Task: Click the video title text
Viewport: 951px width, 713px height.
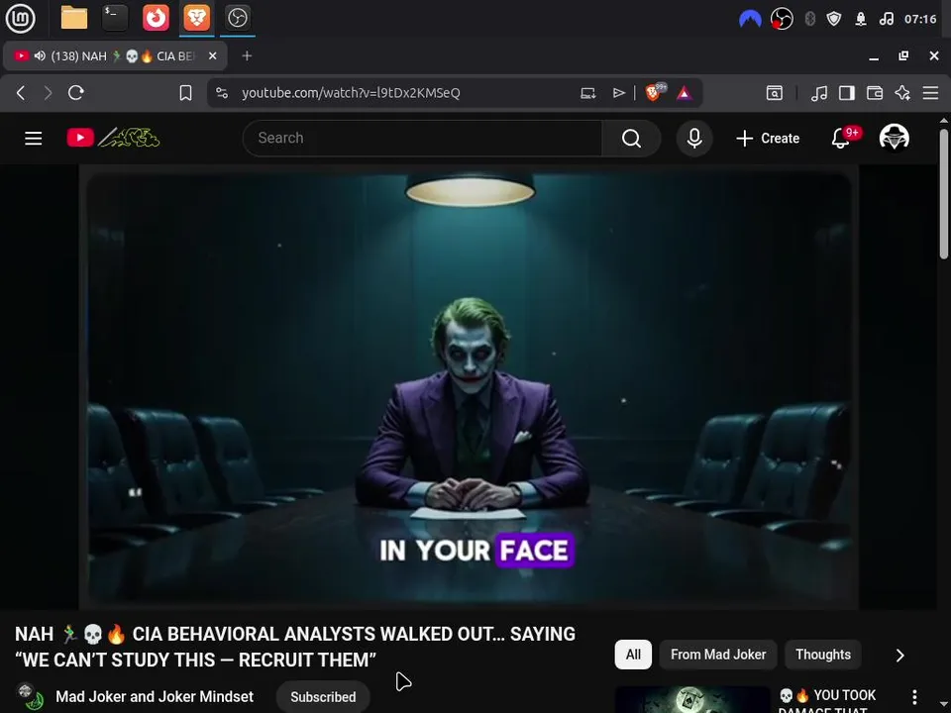Action: pyautogui.click(x=295, y=647)
